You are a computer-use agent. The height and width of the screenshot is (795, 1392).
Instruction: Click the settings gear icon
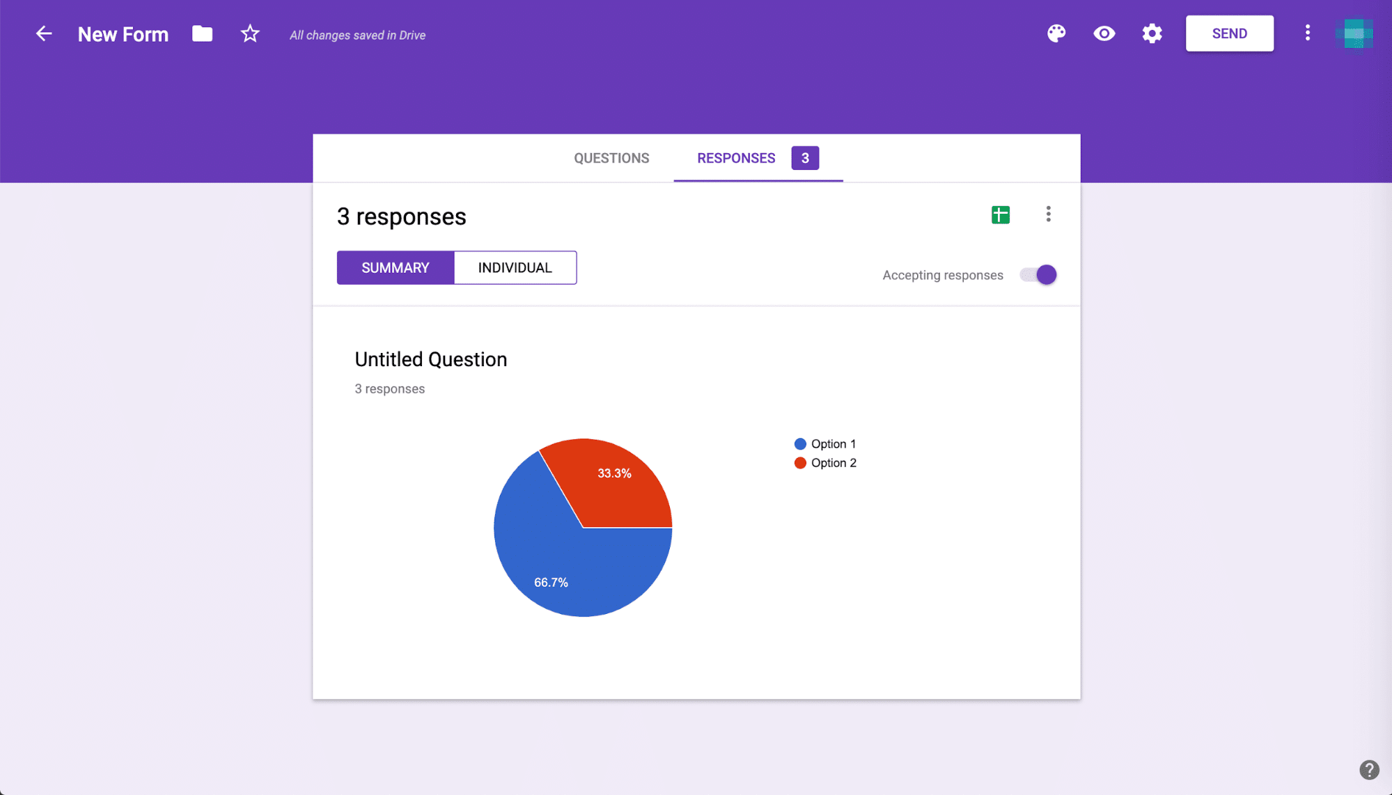(x=1152, y=33)
